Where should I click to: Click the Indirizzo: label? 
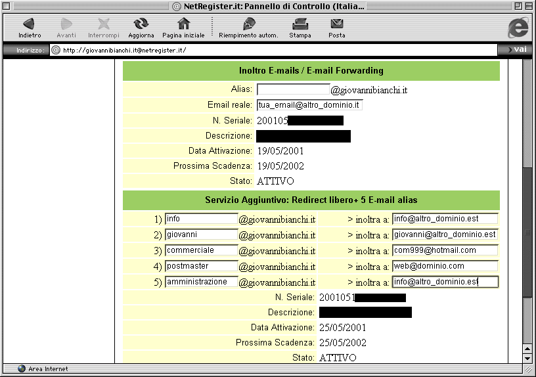[x=30, y=50]
